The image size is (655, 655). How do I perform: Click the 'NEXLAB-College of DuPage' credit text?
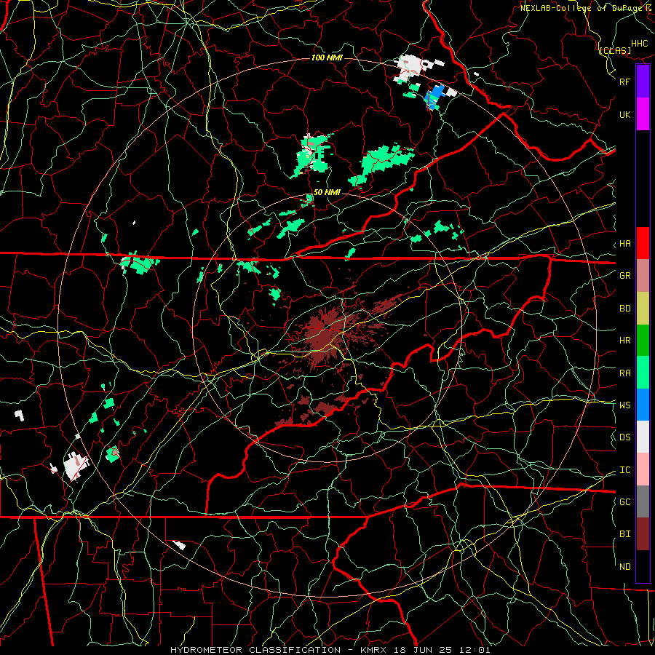582,8
